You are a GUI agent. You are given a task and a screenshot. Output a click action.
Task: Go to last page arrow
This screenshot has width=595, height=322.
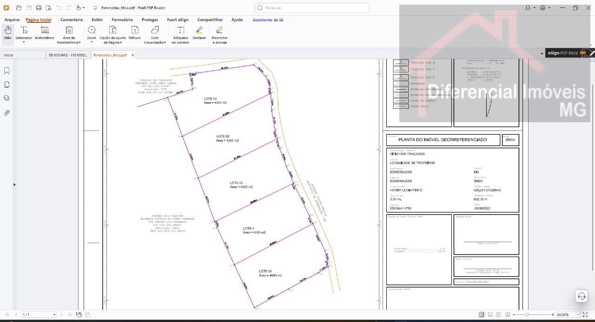(70, 315)
